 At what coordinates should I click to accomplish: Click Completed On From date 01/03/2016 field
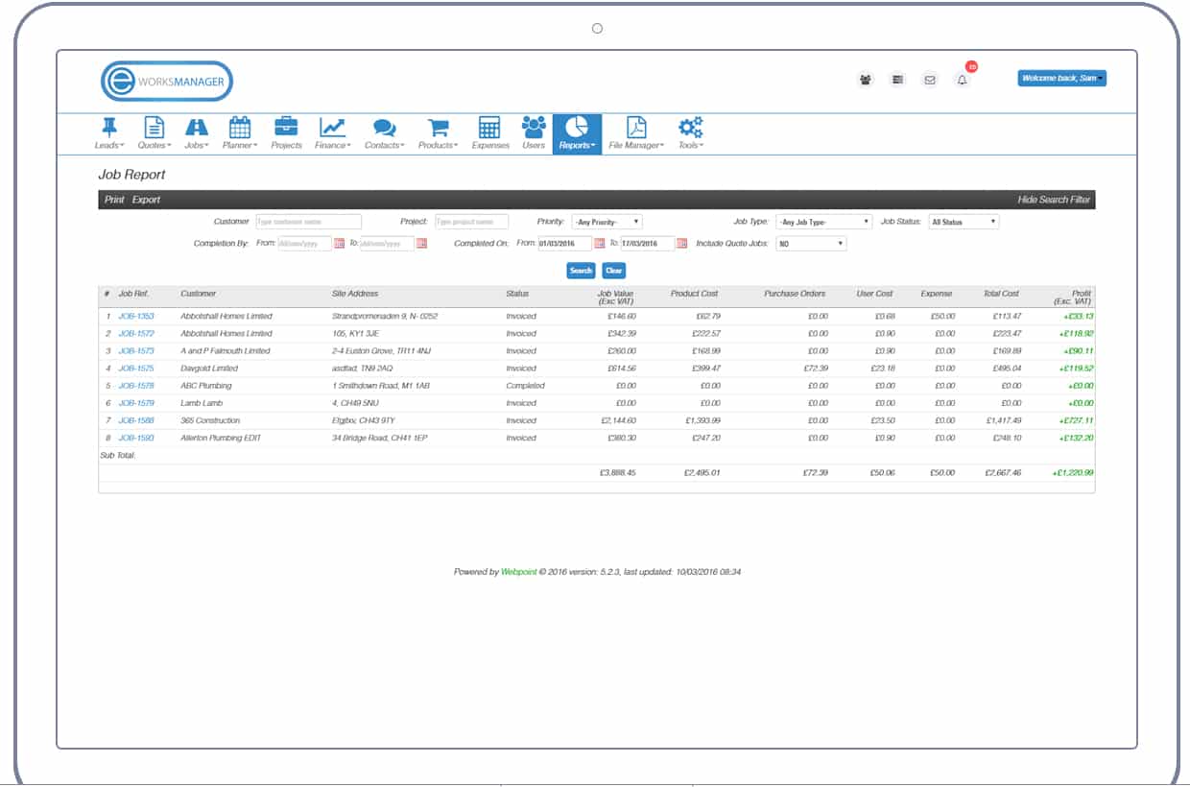[565, 244]
